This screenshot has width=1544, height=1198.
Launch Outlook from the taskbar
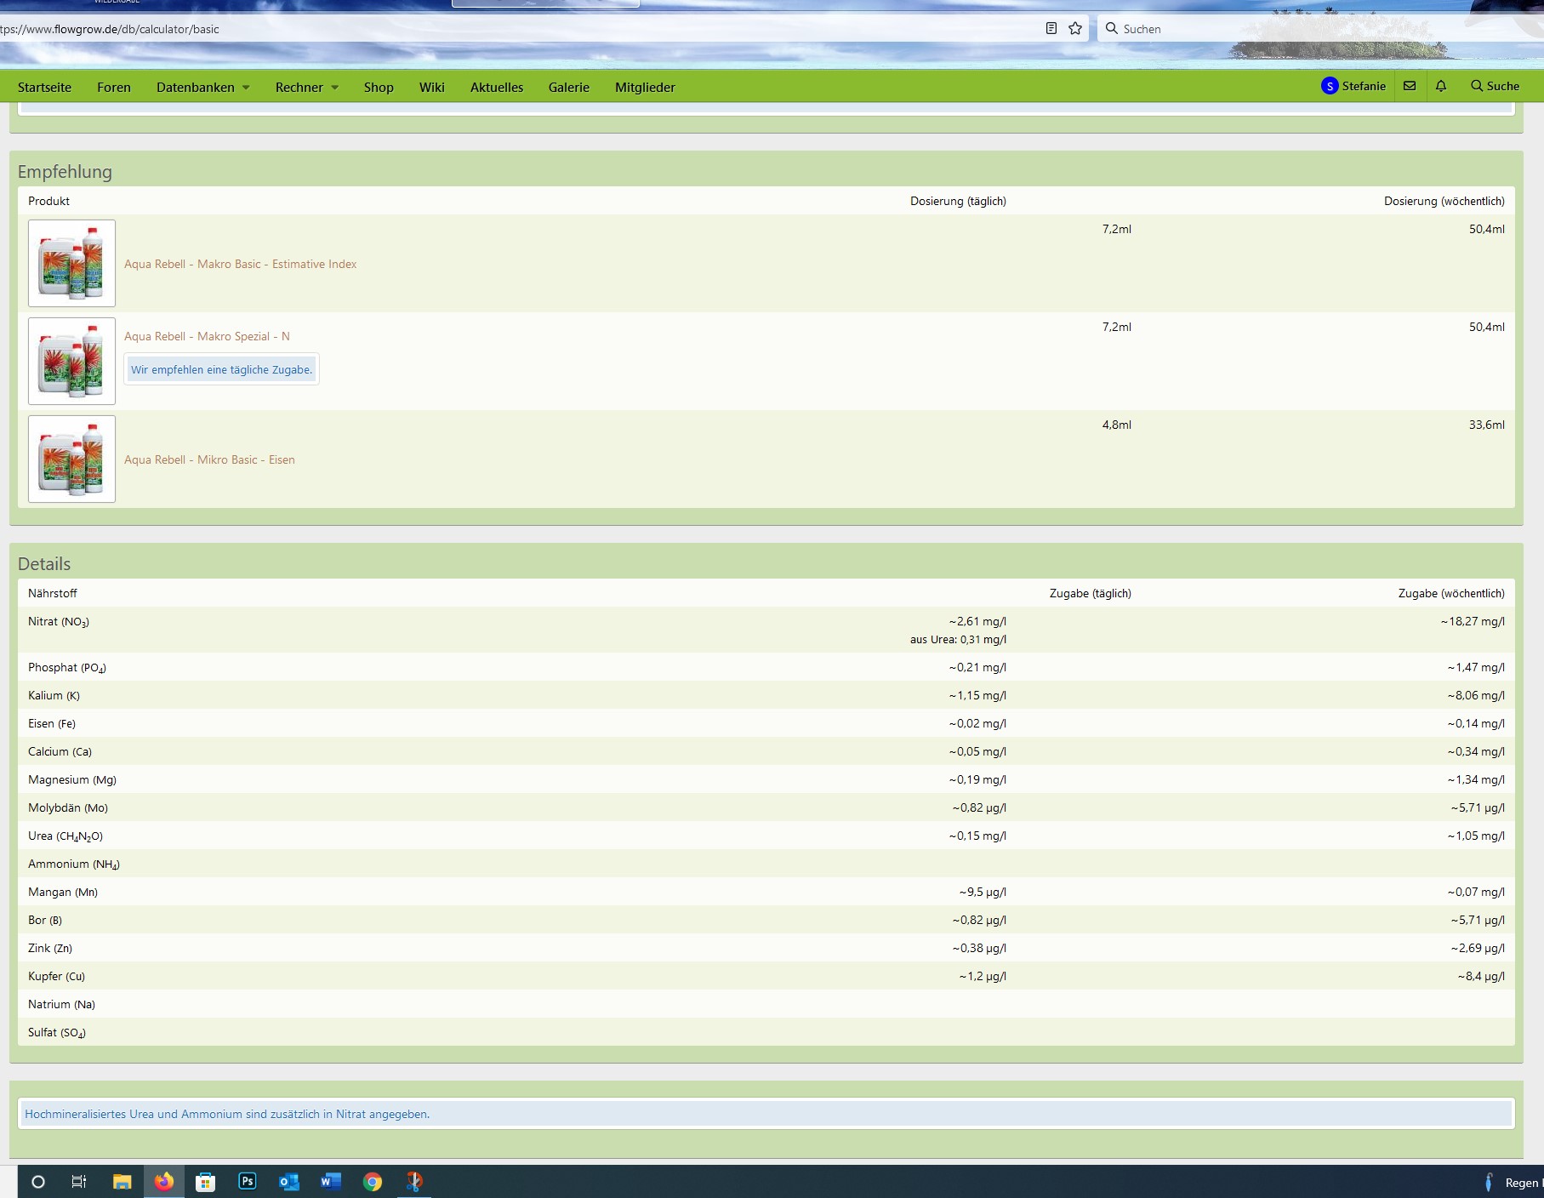pyautogui.click(x=289, y=1181)
